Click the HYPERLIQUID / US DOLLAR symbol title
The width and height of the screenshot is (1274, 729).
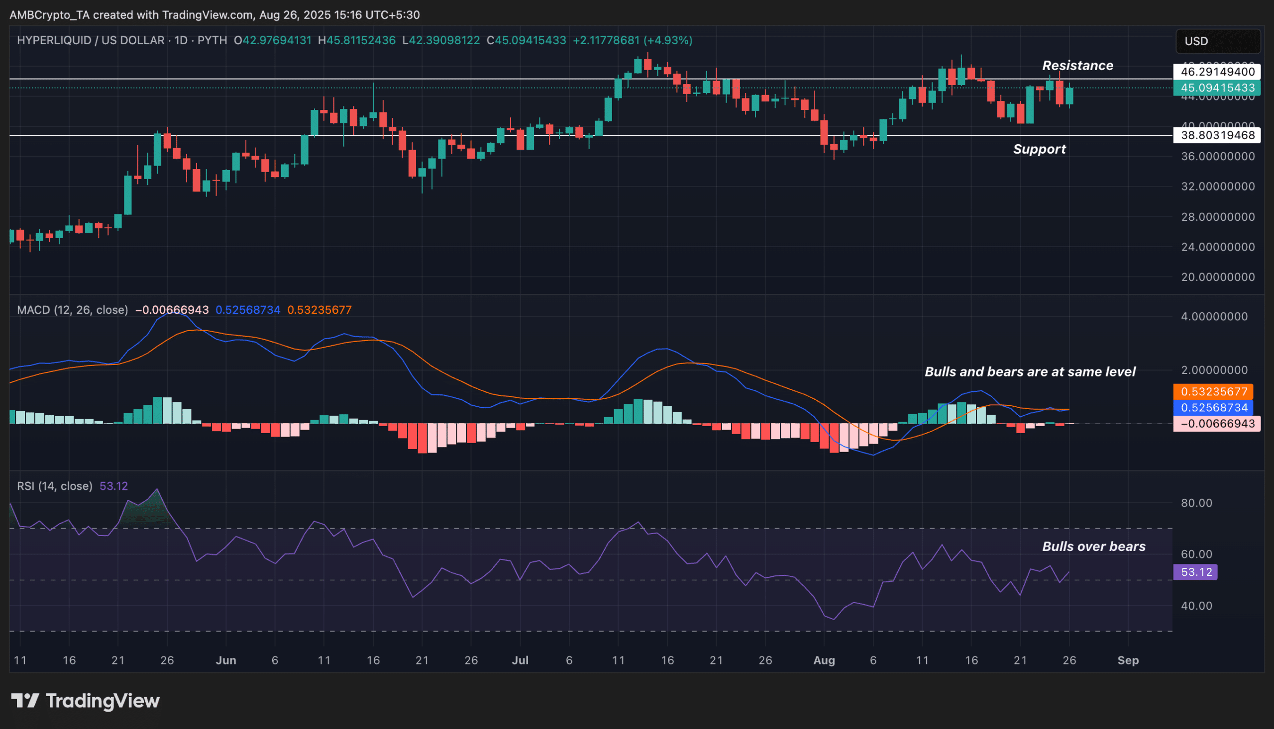point(90,40)
